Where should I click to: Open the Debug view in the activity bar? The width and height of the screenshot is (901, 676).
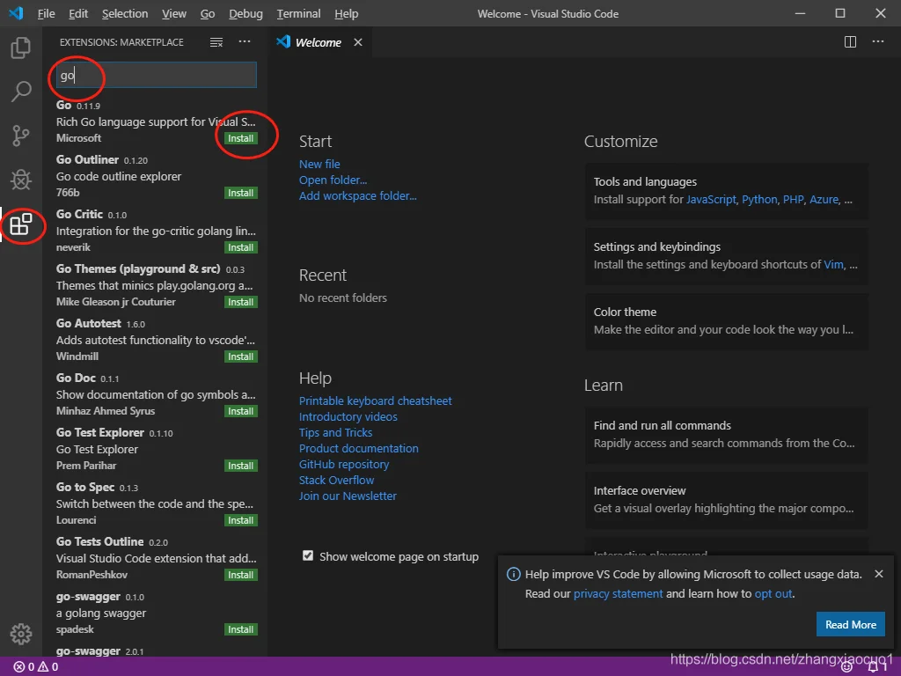tap(21, 180)
